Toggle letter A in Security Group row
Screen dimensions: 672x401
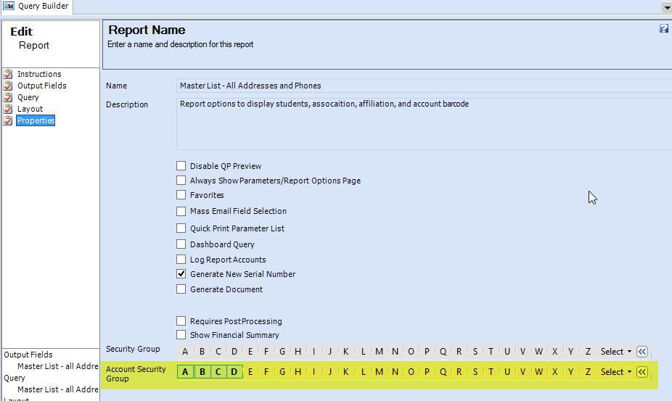coord(185,352)
